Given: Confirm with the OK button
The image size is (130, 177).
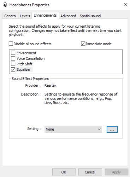Looking at the screenshot, I should (64, 172).
